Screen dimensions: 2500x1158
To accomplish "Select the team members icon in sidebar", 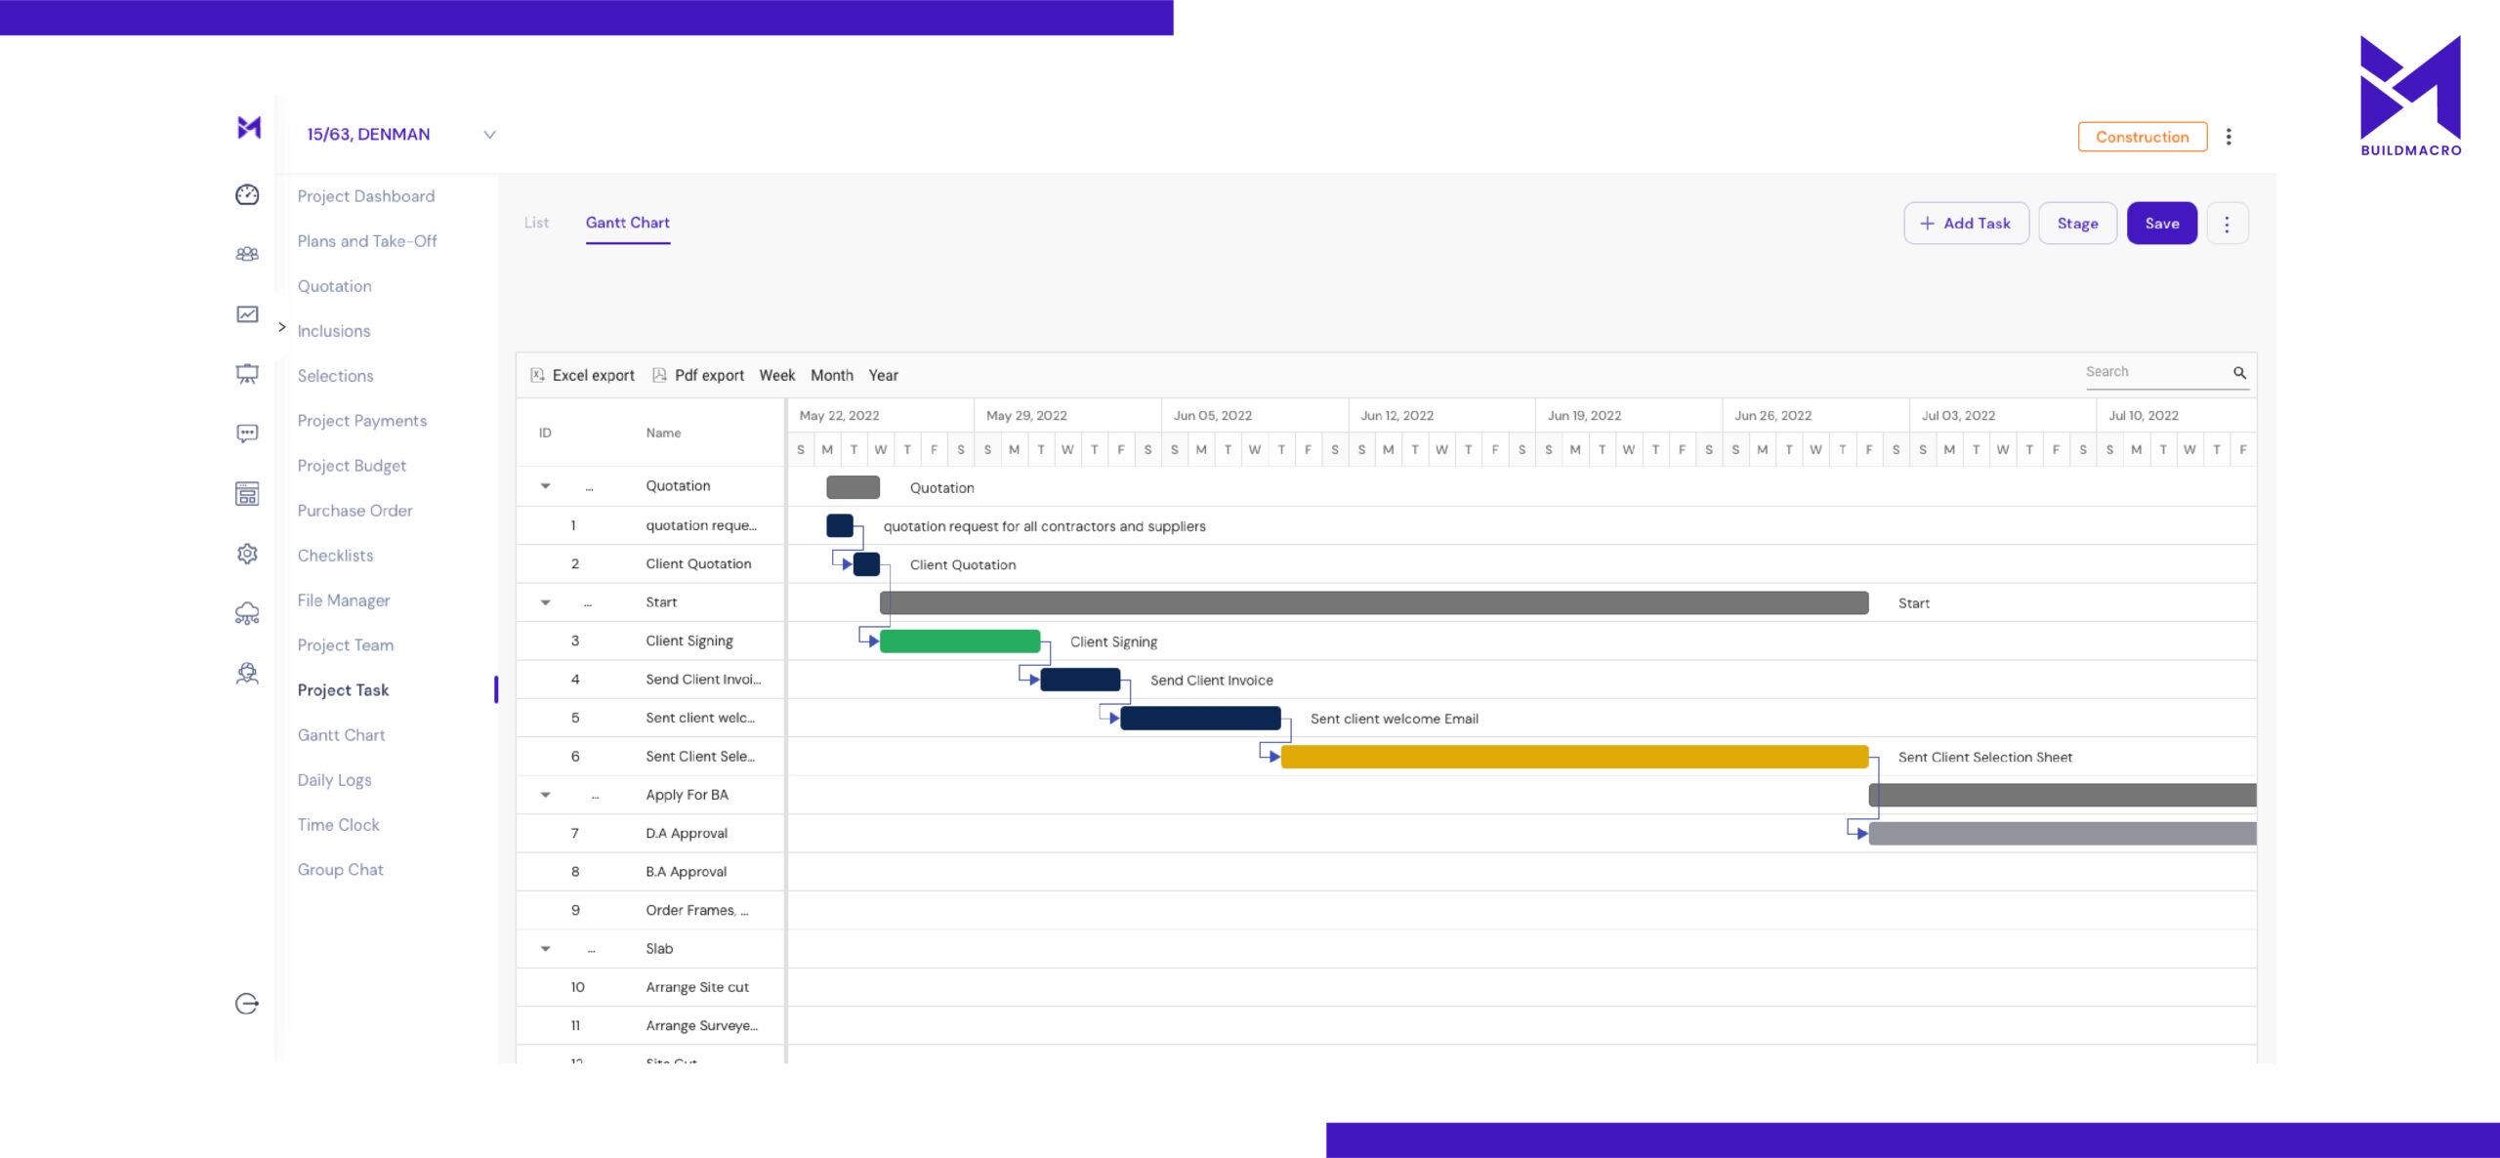I will pos(248,254).
